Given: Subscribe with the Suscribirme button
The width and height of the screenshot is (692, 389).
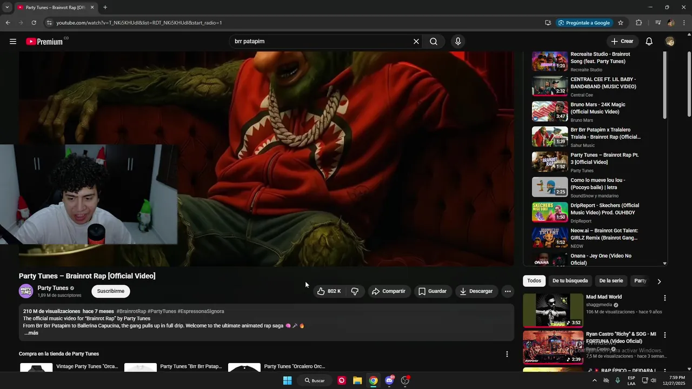Looking at the screenshot, I should click(x=111, y=291).
